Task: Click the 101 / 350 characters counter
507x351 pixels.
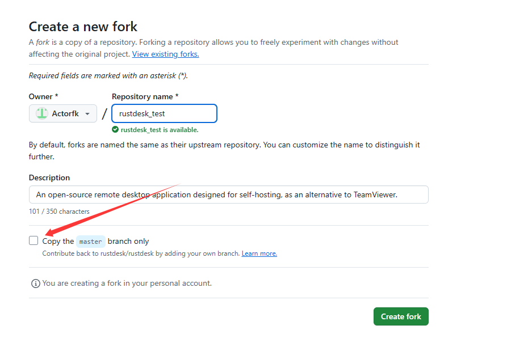Action: pyautogui.click(x=59, y=212)
